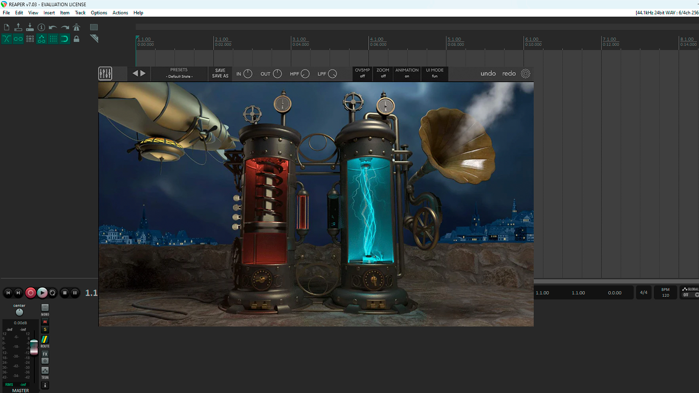Click the plugin's mixer sliders icon
The width and height of the screenshot is (699, 393).
pos(105,74)
